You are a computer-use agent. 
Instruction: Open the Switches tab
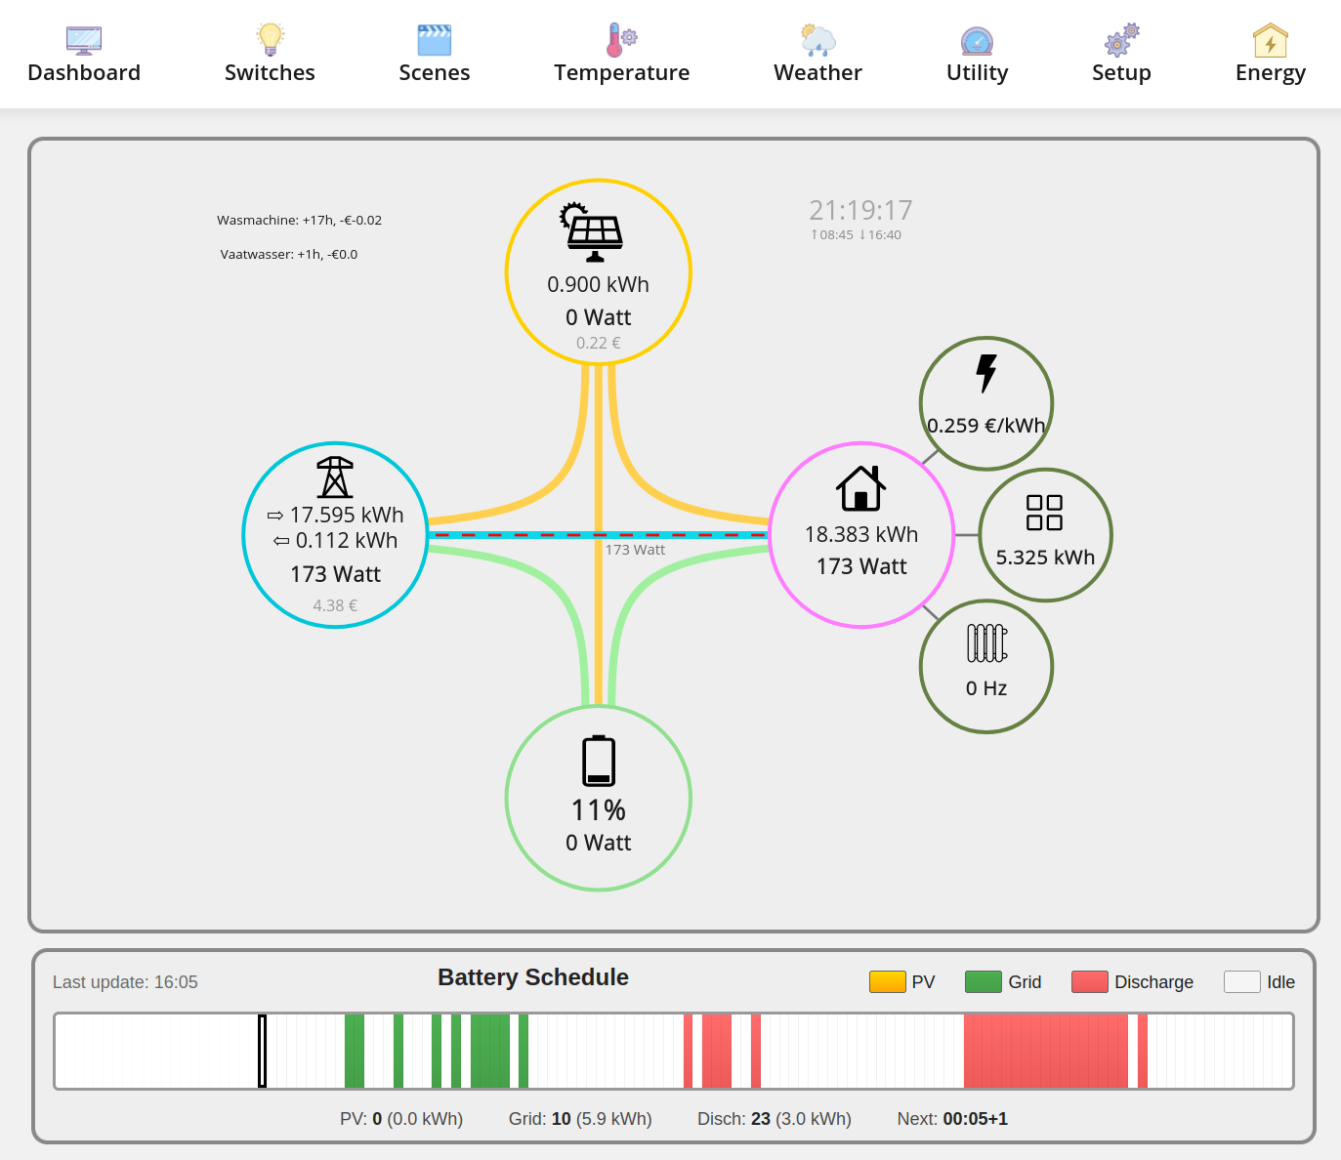(x=270, y=56)
